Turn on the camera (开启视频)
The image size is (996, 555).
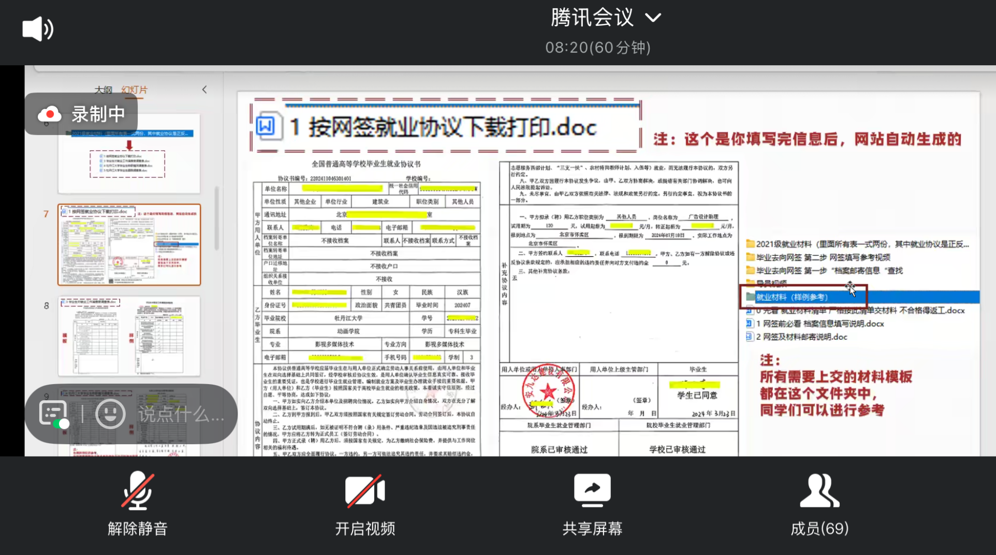point(365,502)
